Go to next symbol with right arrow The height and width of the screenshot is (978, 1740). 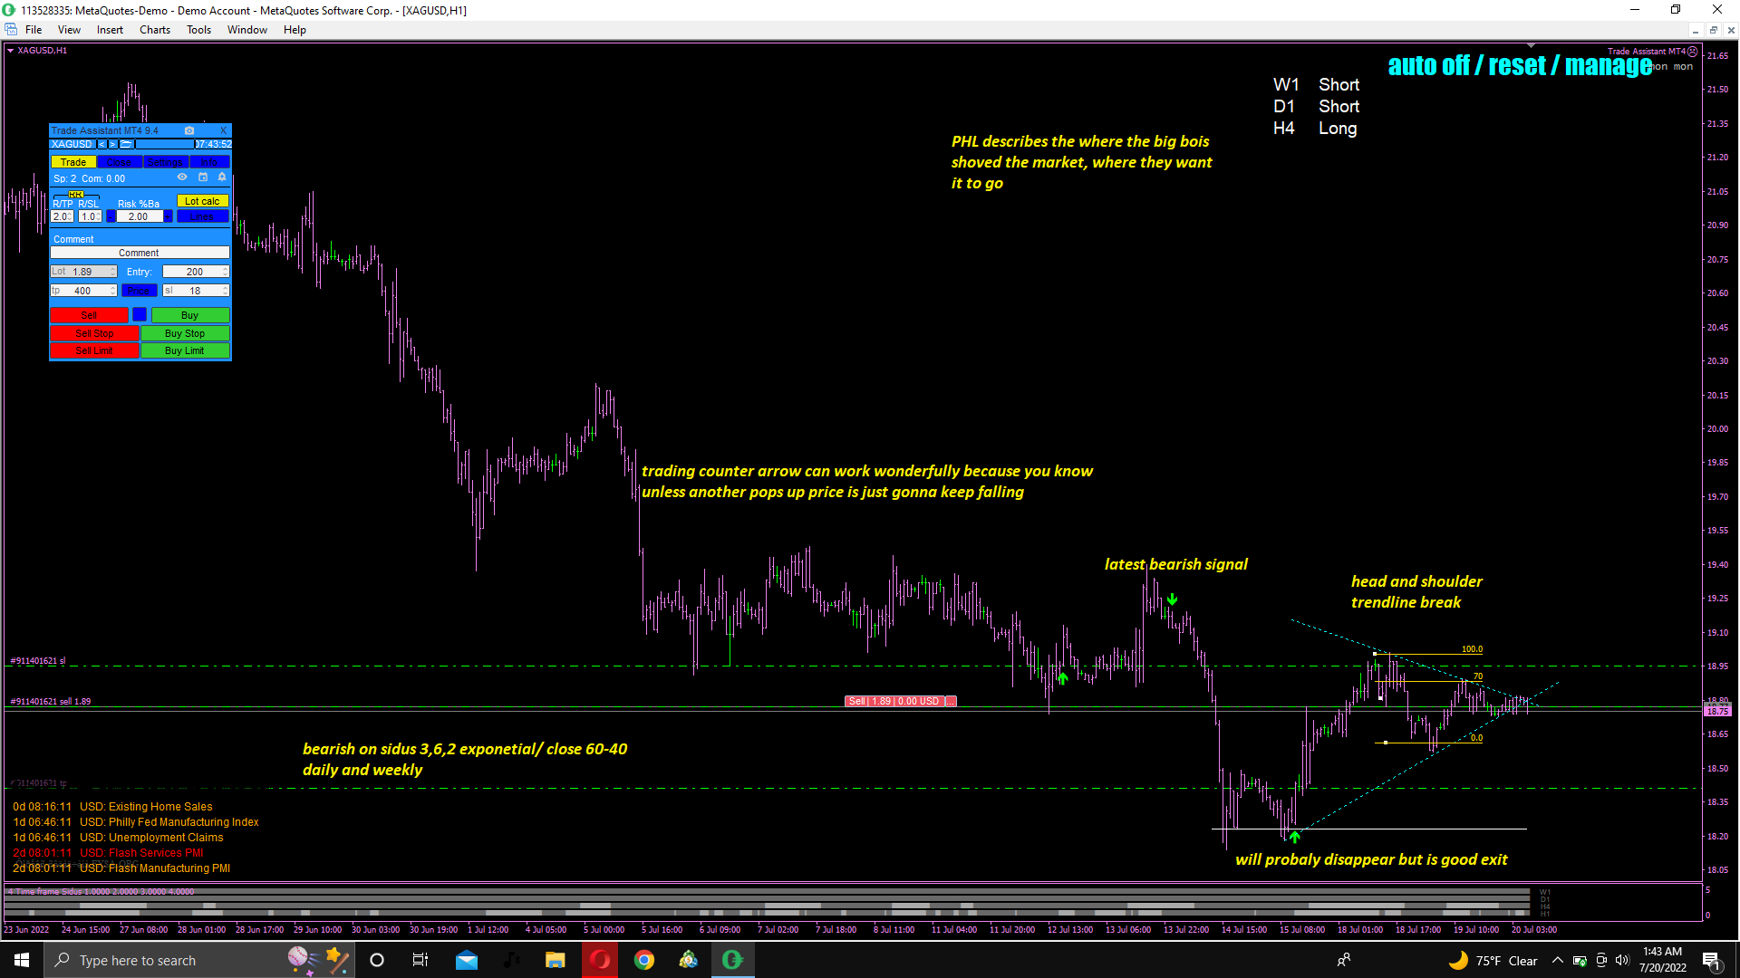click(x=113, y=144)
